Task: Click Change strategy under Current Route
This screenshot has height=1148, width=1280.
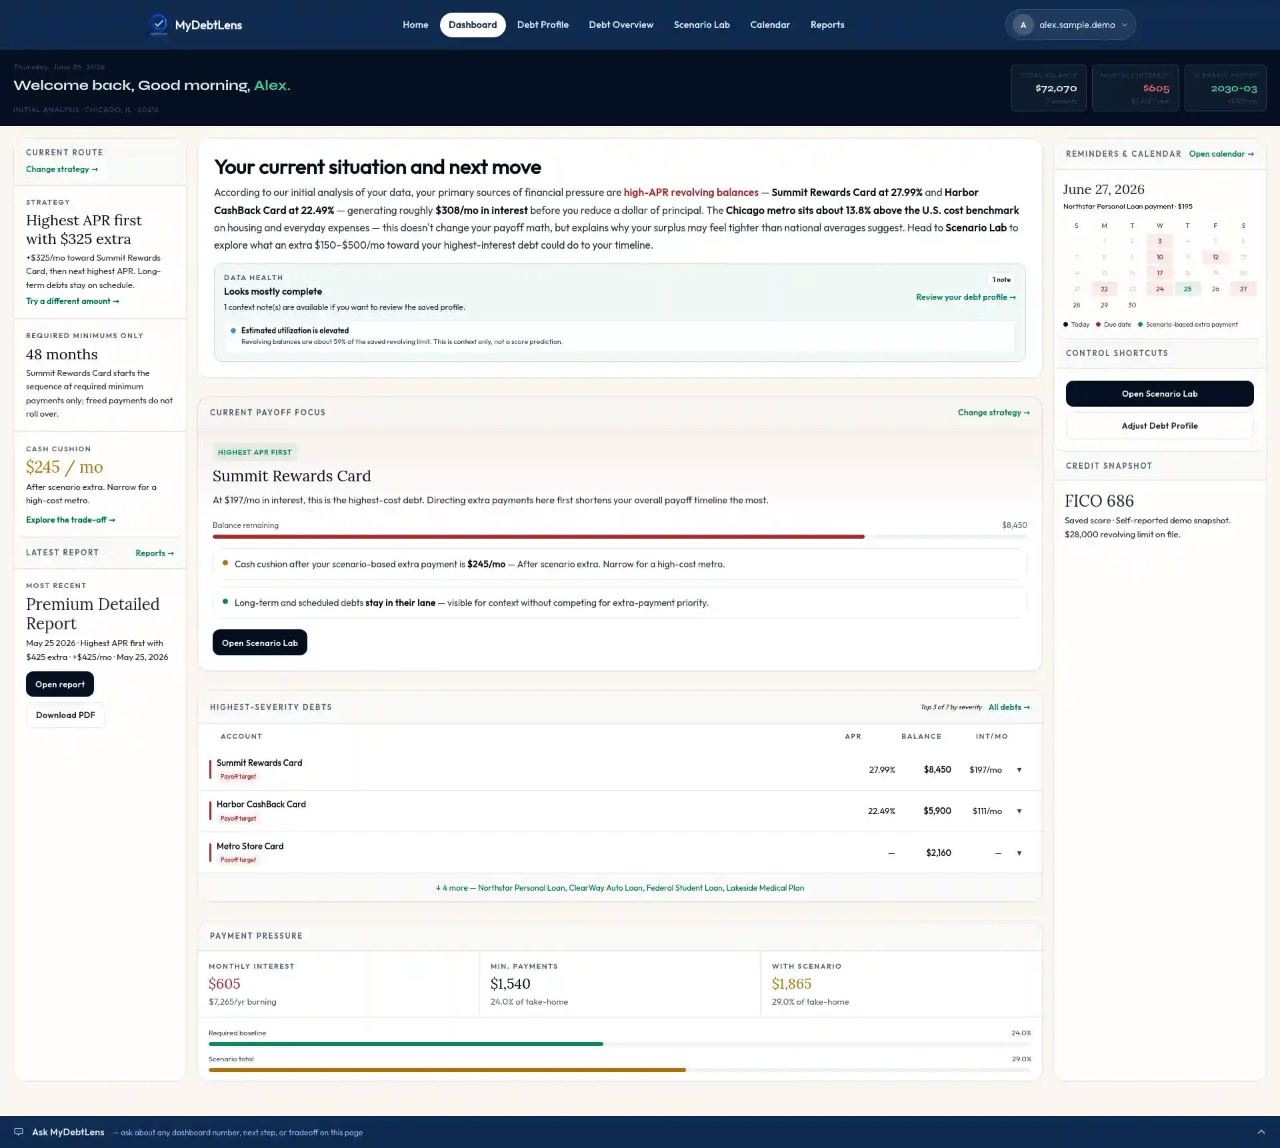Action: pos(62,169)
